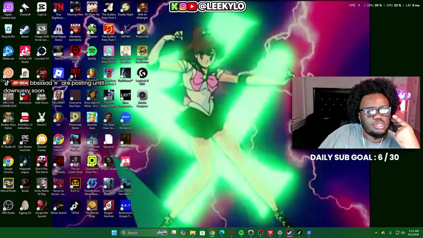Open the Steam desktop shortcut

(25, 31)
